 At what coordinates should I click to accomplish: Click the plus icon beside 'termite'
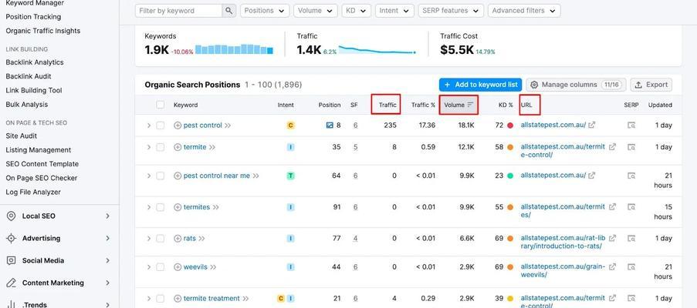[x=178, y=147]
